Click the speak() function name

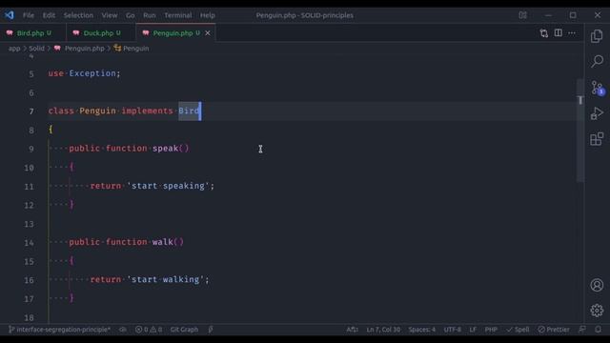click(165, 149)
